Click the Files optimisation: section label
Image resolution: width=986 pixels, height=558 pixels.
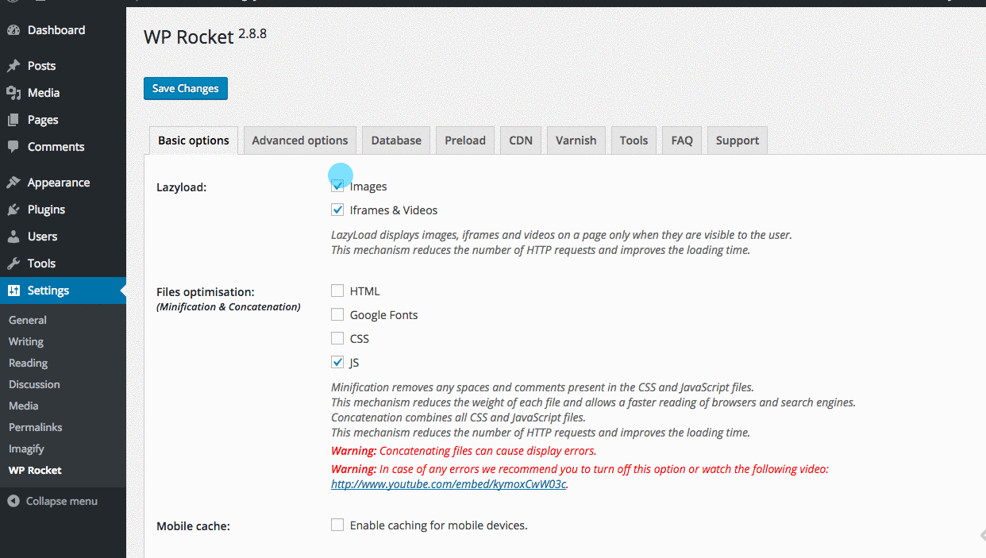click(206, 292)
